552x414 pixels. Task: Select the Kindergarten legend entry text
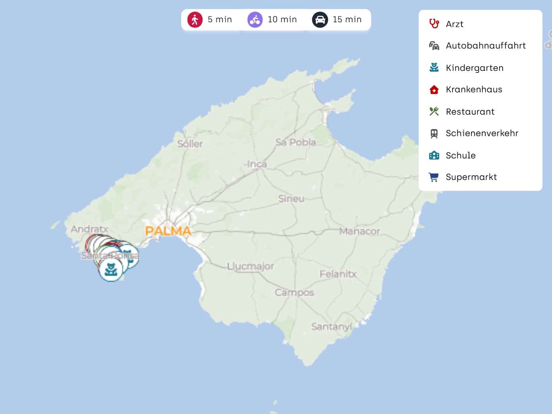tap(474, 68)
